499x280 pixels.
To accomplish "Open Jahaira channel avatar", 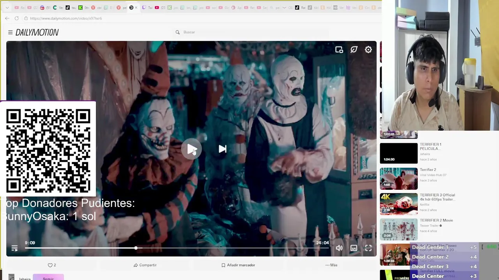I will point(11,278).
